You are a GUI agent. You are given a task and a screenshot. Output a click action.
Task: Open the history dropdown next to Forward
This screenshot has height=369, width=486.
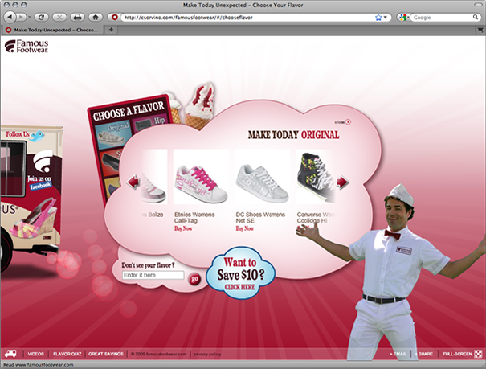pos(30,18)
